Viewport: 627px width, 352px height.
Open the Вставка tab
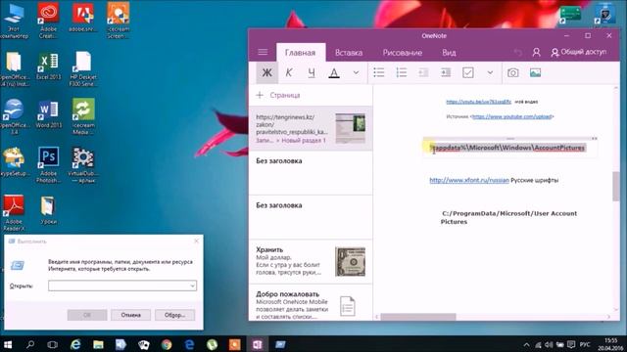pyautogui.click(x=349, y=53)
